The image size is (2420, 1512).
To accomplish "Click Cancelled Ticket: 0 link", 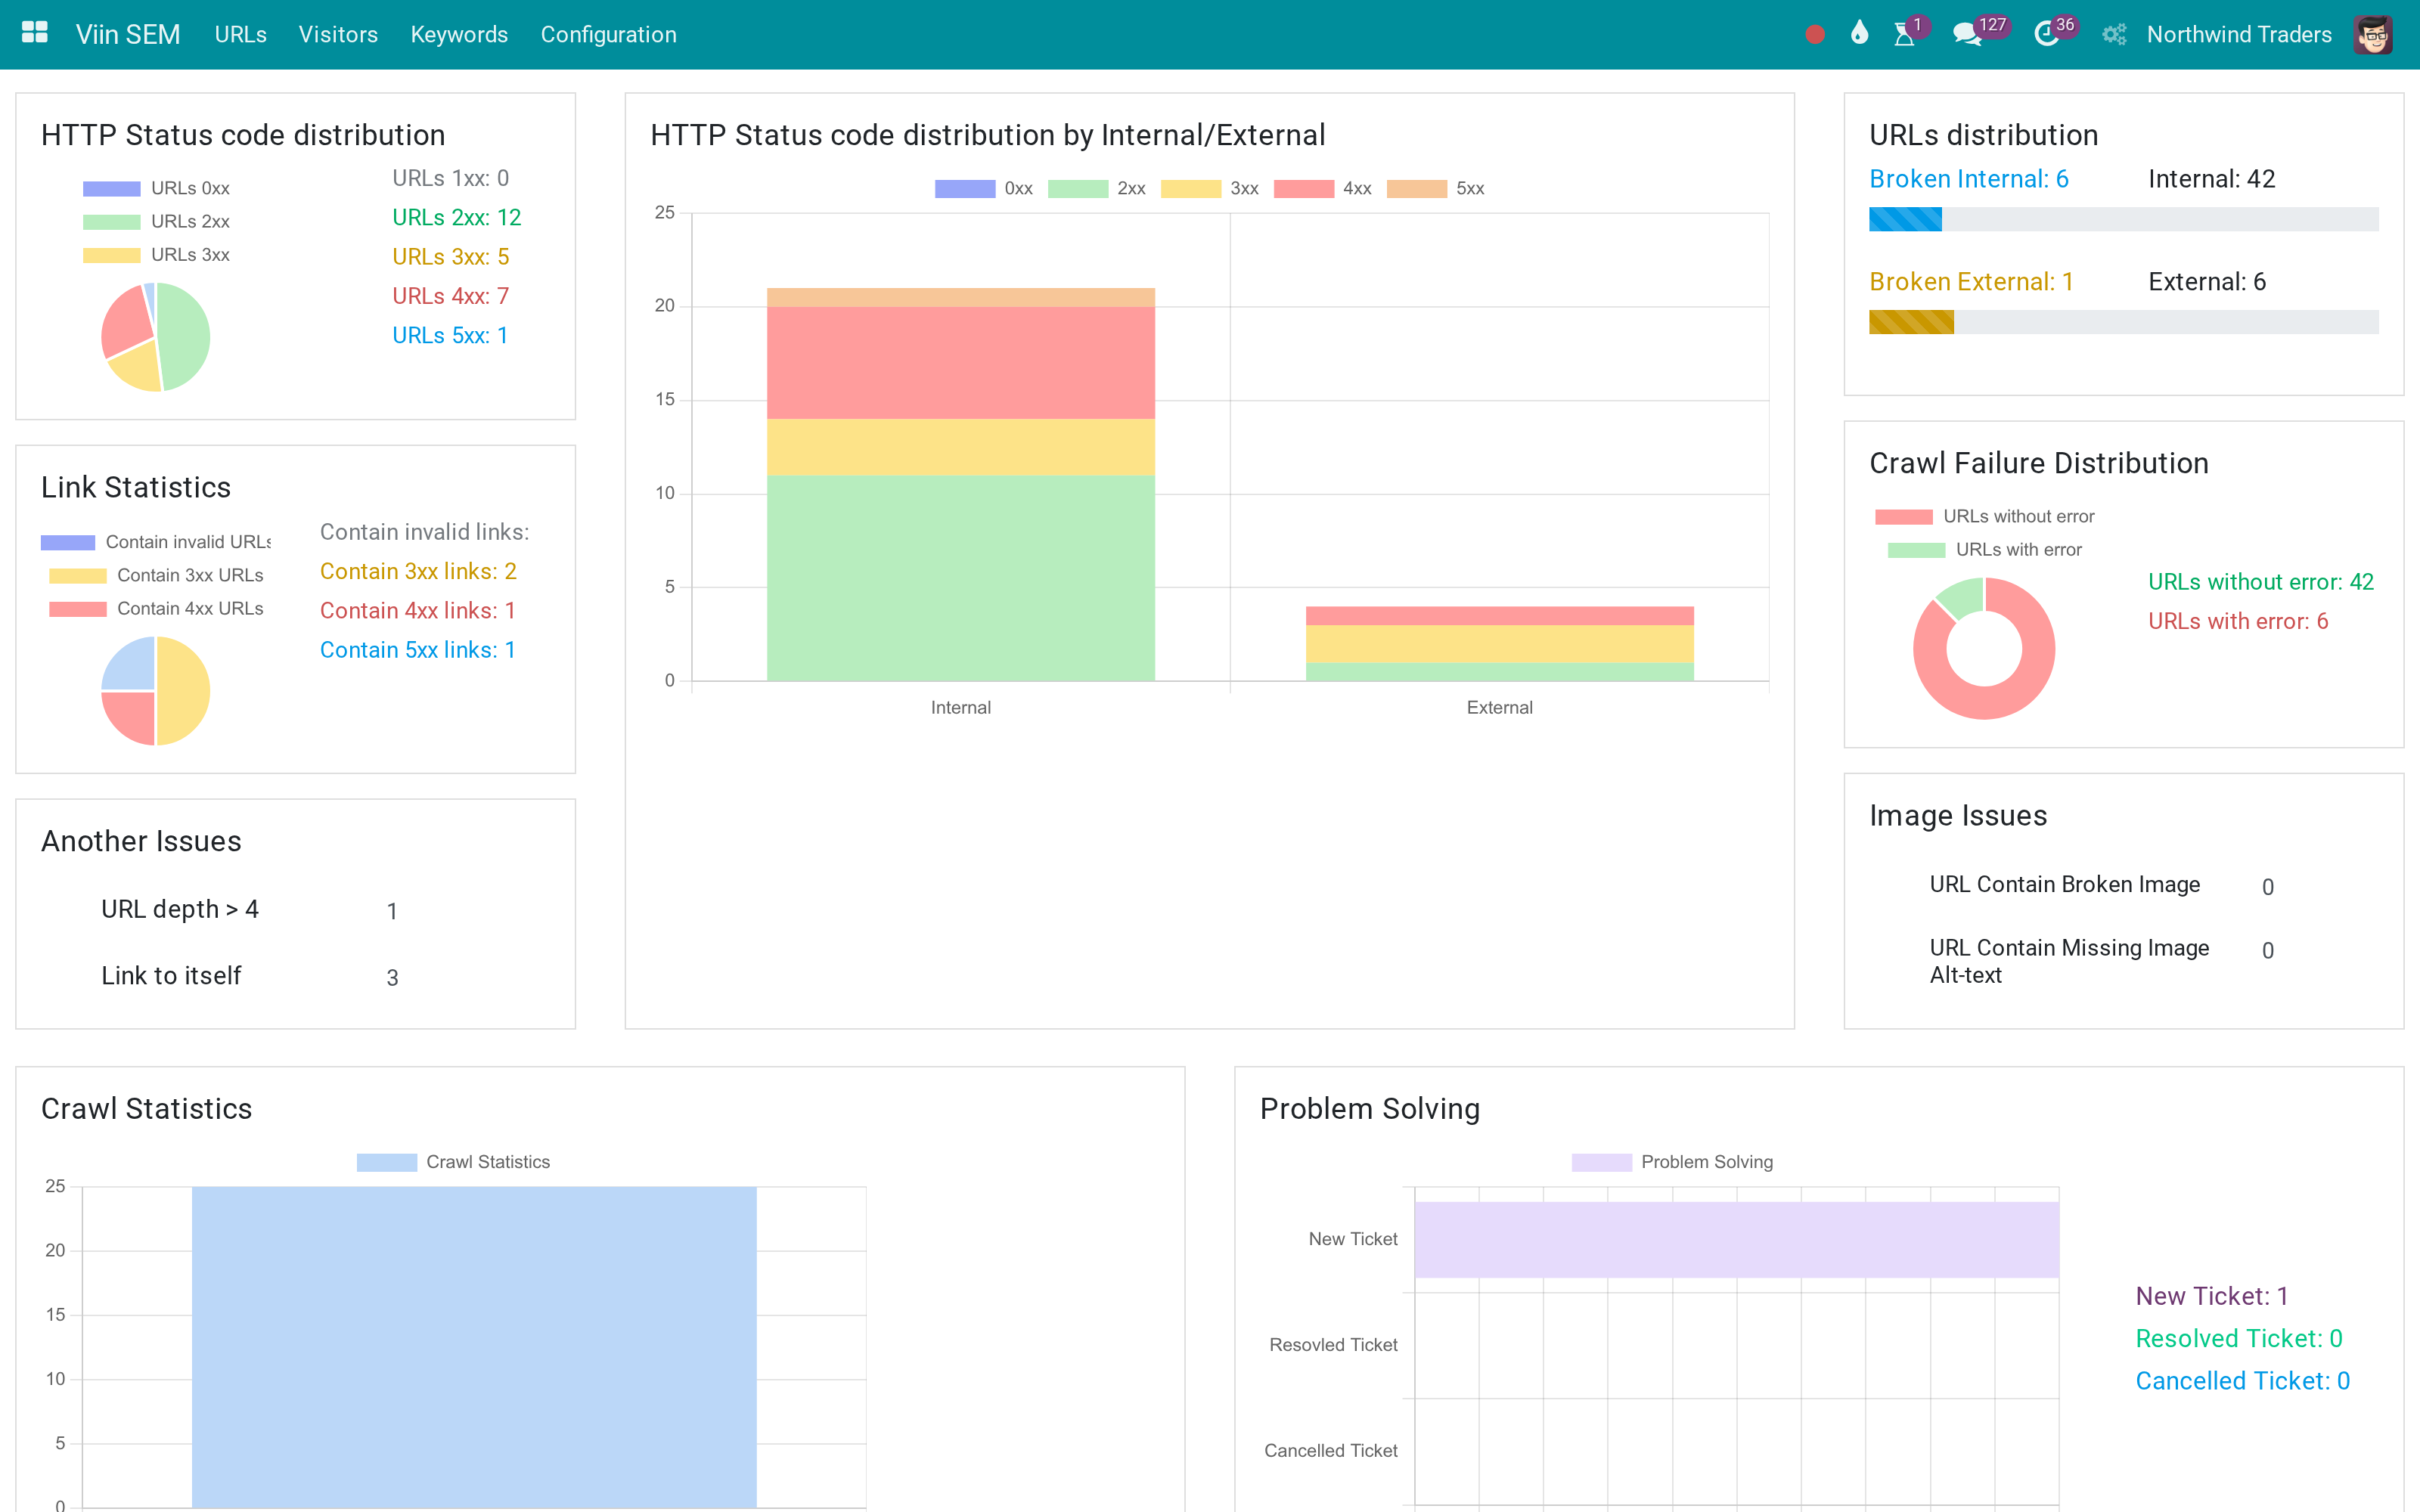I will pos(2242,1381).
